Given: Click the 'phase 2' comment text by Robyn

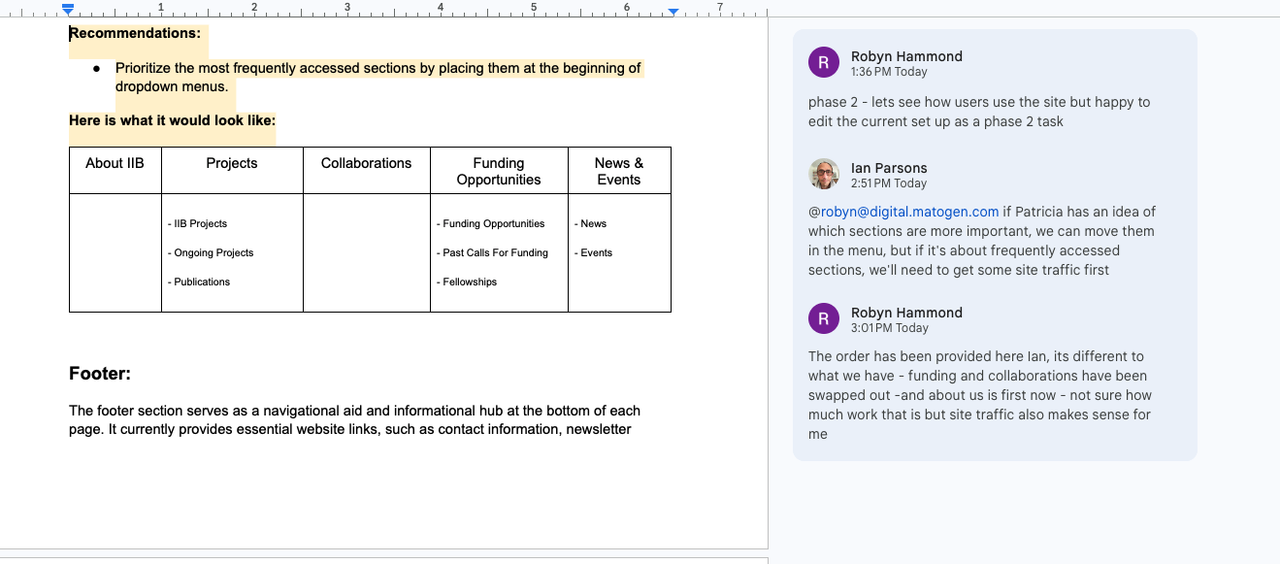Looking at the screenshot, I should (978, 112).
